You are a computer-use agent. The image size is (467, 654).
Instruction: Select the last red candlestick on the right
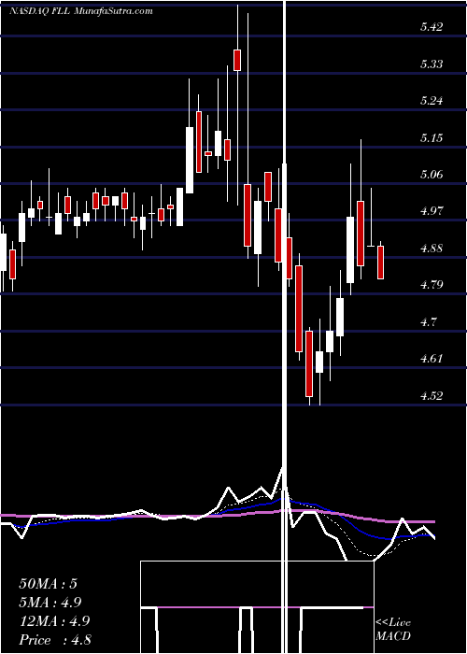click(x=381, y=263)
